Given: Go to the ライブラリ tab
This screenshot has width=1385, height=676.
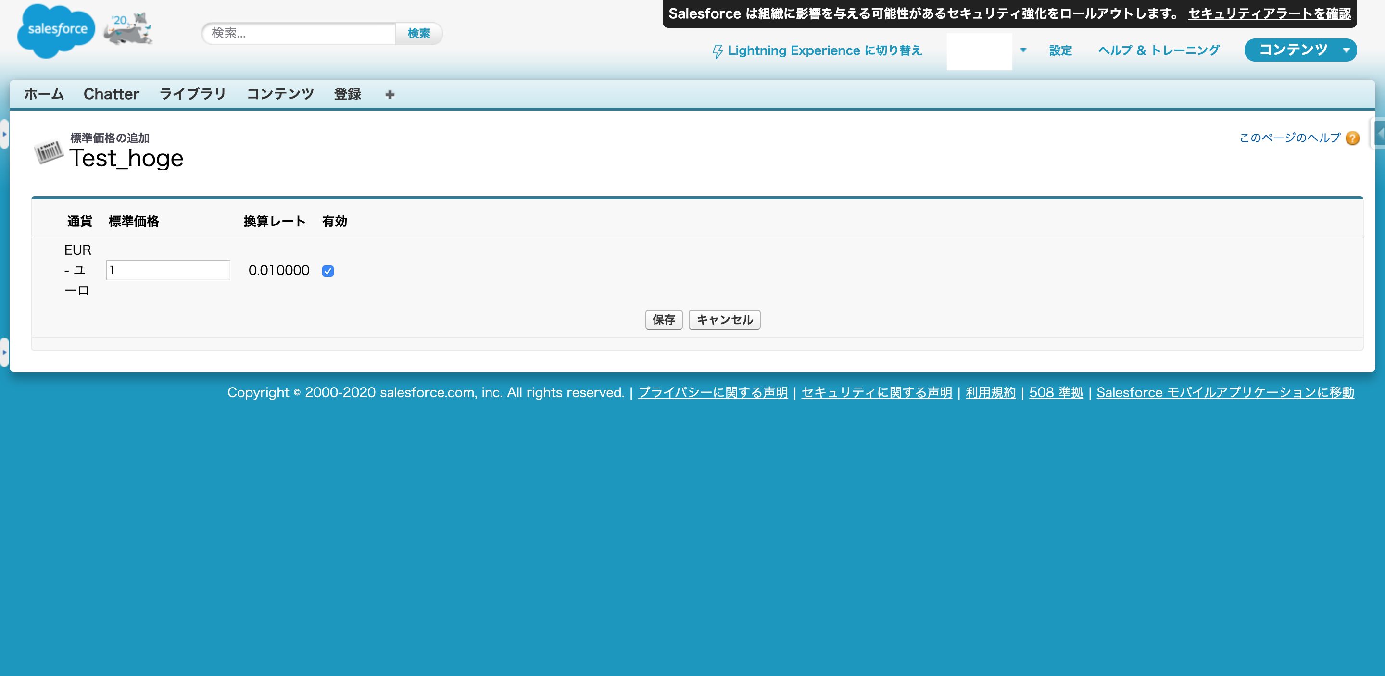Looking at the screenshot, I should point(192,94).
